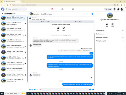Open conversation information (i) icon

(92, 14)
